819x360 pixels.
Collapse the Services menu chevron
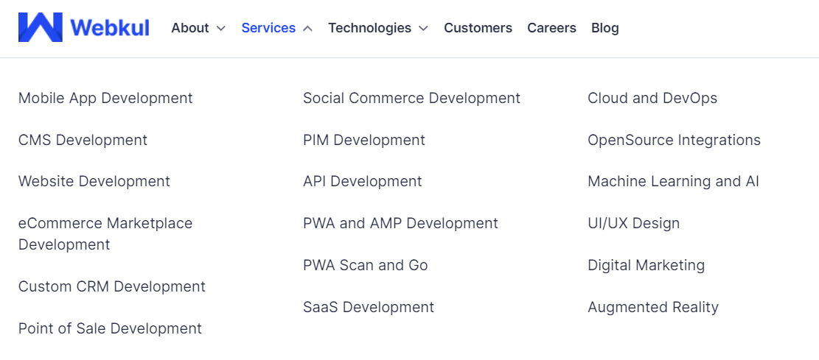point(307,28)
